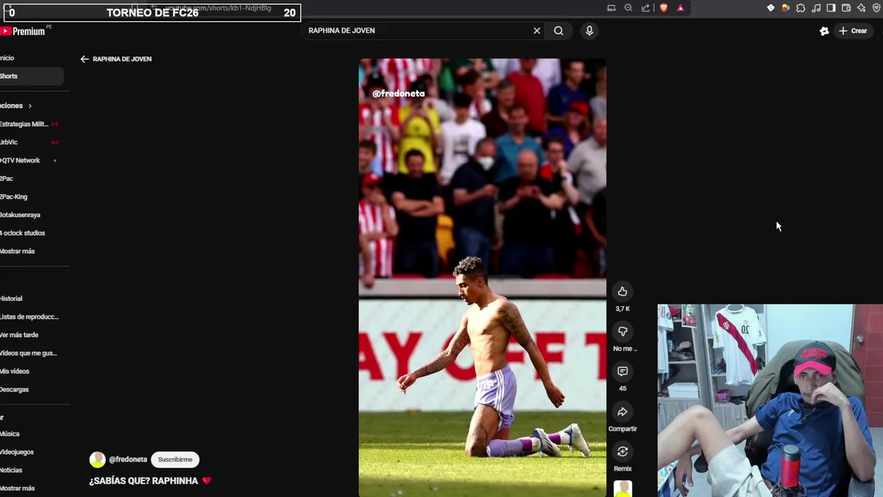Clear the search box with the X
This screenshot has height=497, width=883.
[x=537, y=30]
